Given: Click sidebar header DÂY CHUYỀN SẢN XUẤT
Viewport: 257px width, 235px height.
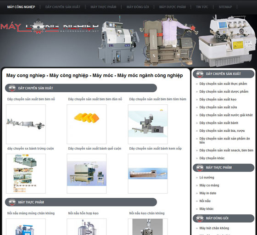Looking at the screenshot, I should click(223, 74).
